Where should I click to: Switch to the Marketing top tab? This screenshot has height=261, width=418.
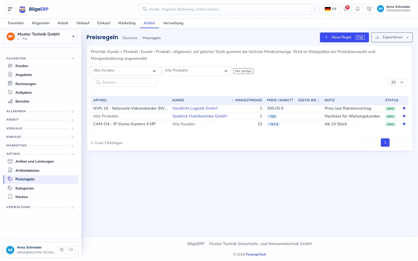click(x=127, y=23)
